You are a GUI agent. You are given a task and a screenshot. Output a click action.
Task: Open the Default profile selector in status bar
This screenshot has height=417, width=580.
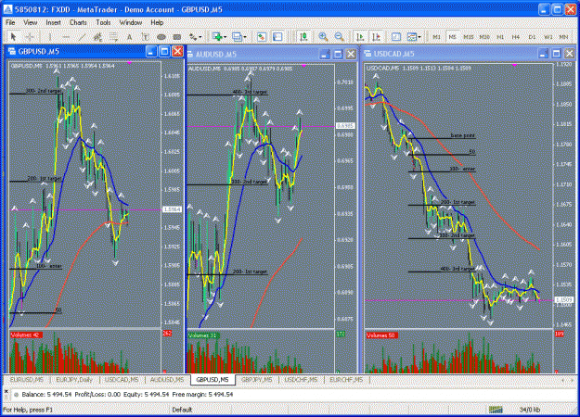(182, 410)
